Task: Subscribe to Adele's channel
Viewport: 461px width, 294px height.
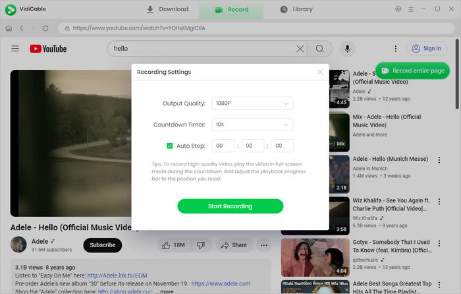Action: (103, 245)
